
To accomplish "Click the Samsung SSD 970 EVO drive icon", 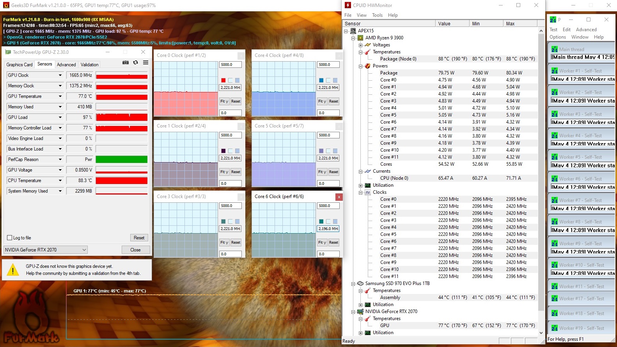I will (x=360, y=283).
